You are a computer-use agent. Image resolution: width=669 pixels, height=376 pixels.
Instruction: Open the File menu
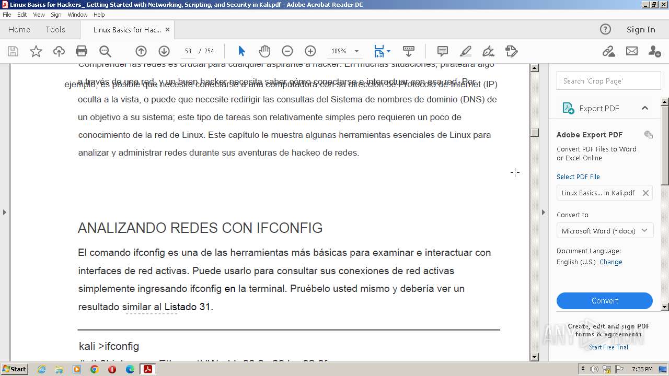click(x=7, y=15)
